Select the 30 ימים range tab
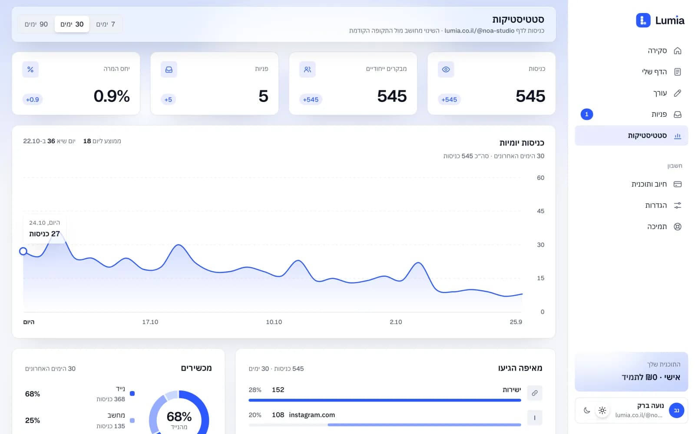The width and height of the screenshot is (695, 434). 72,24
